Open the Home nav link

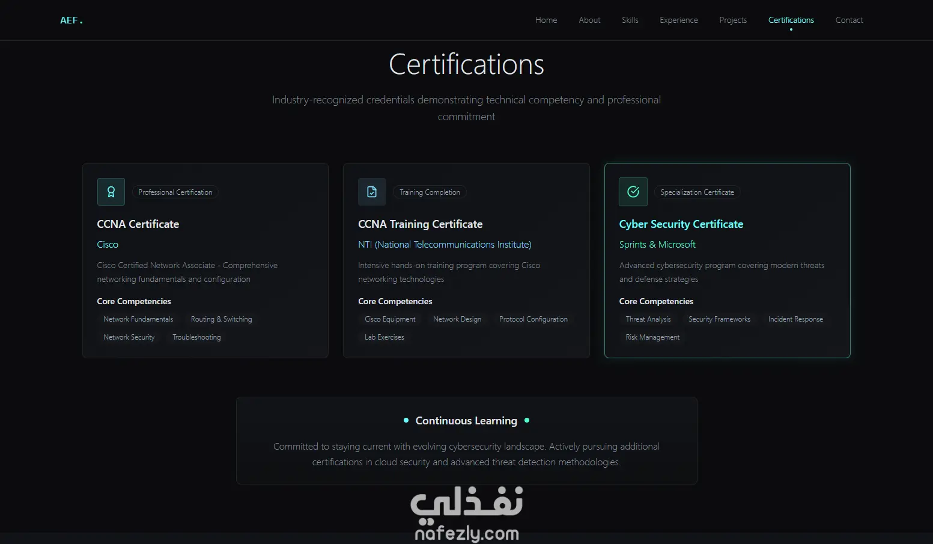tap(546, 20)
